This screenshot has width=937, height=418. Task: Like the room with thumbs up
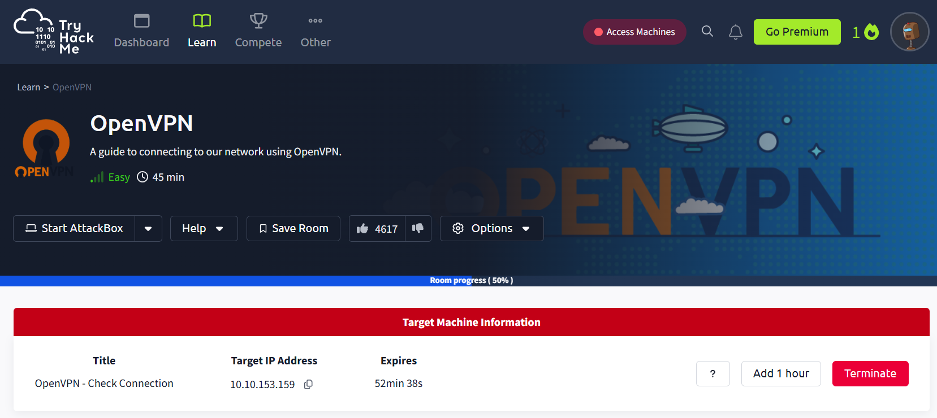(377, 228)
